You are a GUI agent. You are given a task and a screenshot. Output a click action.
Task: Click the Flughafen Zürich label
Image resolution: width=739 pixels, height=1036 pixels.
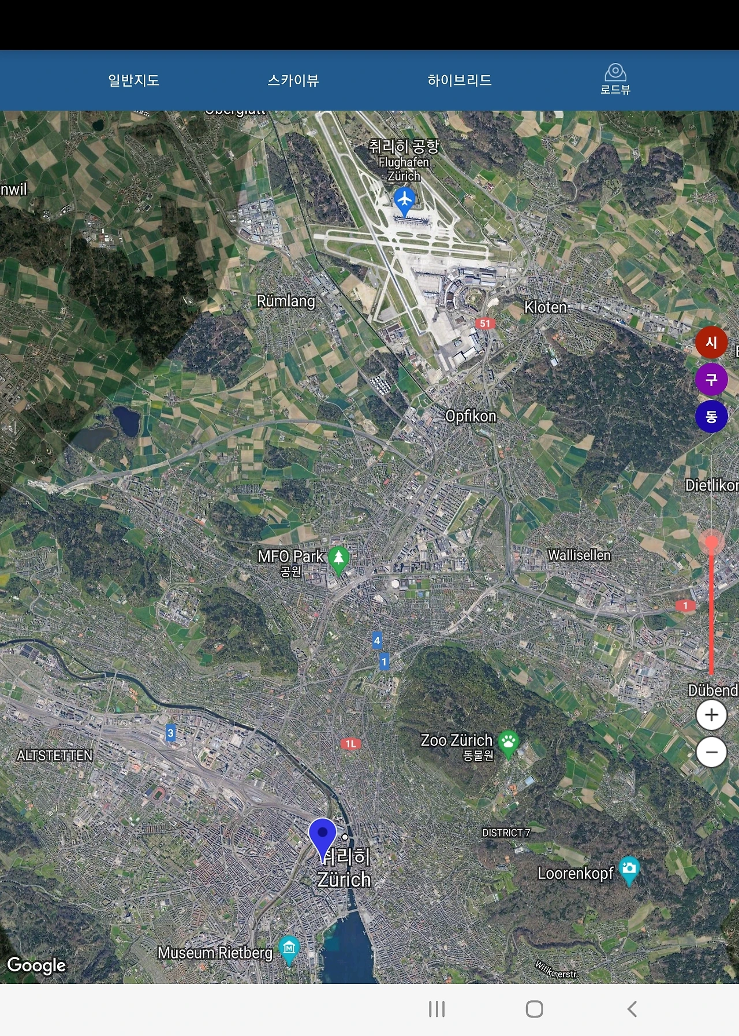[x=404, y=169]
